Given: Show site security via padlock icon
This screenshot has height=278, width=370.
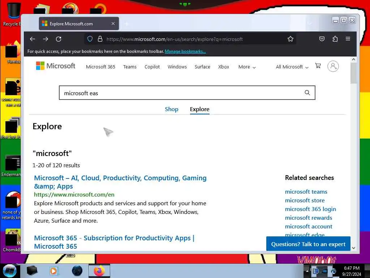Looking at the screenshot, I should coord(100,39).
